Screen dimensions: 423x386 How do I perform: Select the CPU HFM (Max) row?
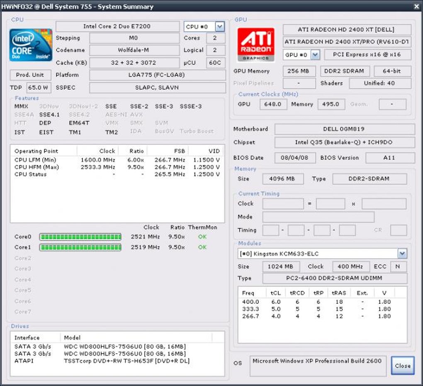[117, 167]
